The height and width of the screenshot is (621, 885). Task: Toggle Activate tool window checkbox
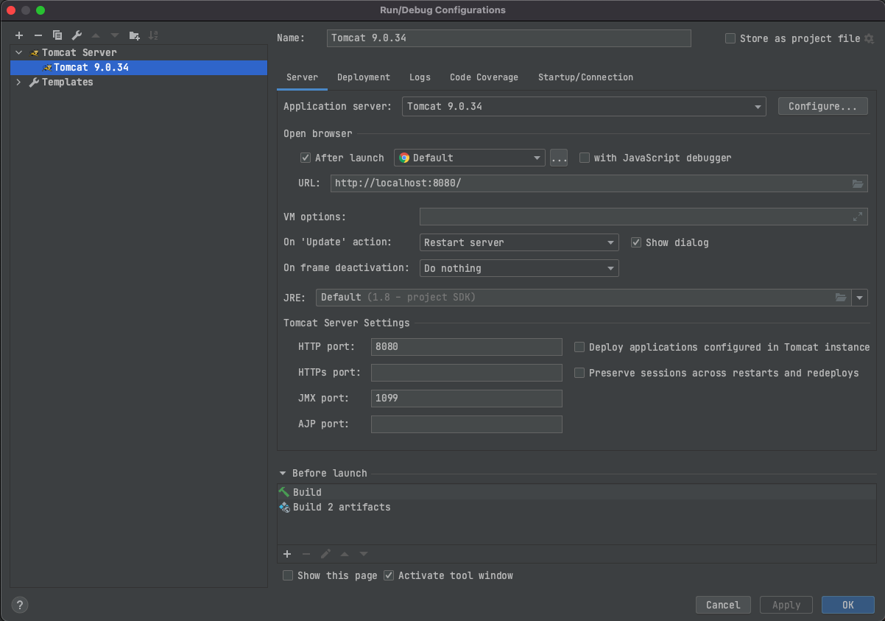(389, 575)
